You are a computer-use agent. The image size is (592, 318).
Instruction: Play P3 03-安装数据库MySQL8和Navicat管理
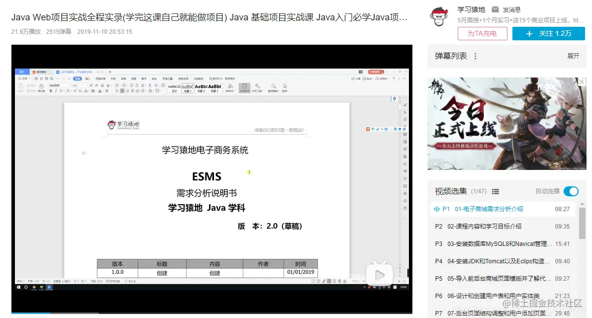502,243
